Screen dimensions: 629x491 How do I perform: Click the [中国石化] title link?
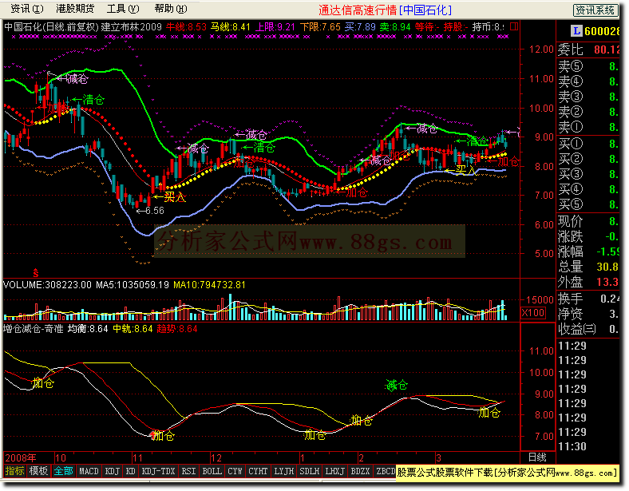(425, 10)
